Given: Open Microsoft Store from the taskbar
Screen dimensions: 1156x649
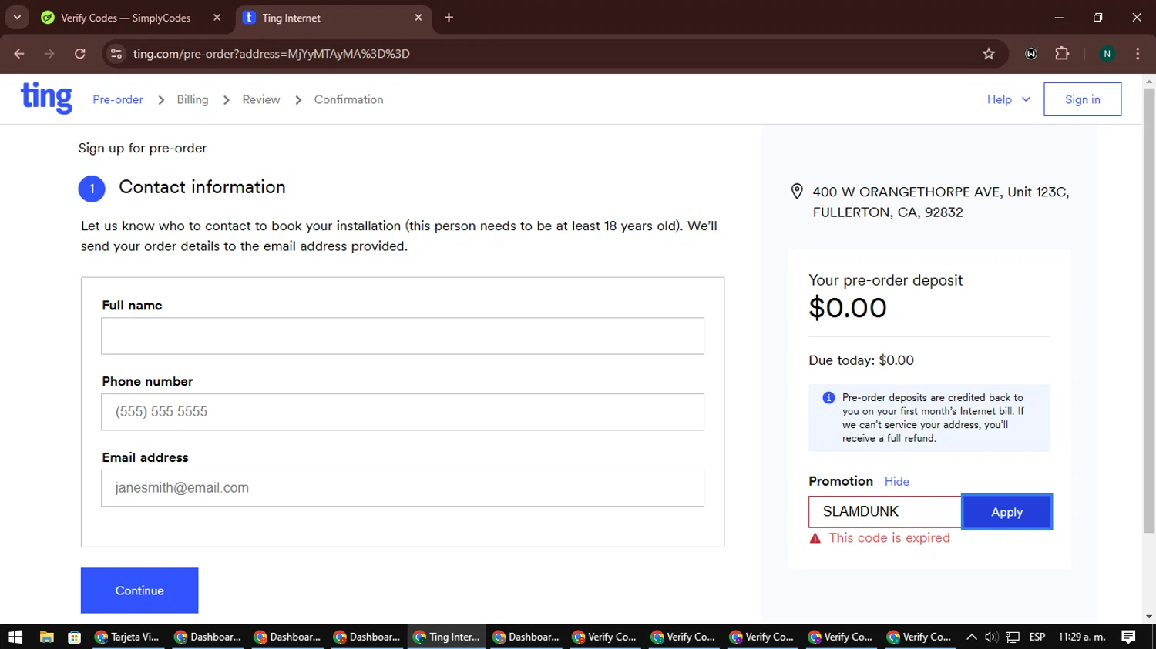Looking at the screenshot, I should pos(74,637).
